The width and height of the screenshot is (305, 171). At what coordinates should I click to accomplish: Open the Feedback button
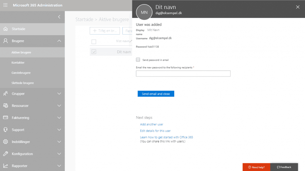coord(284,167)
